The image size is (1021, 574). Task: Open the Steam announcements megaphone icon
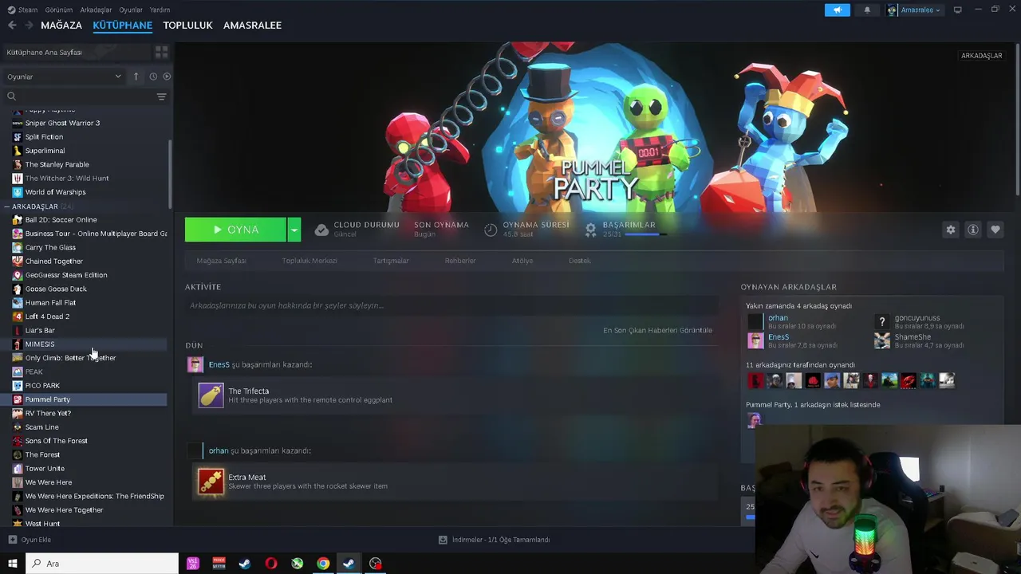837,10
